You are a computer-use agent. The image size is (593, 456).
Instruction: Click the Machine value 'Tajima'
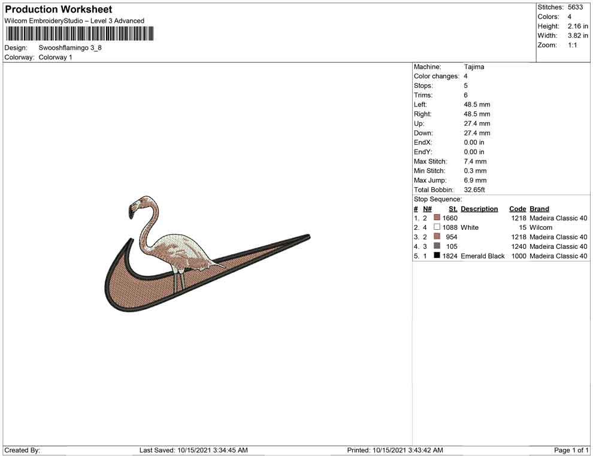(x=474, y=66)
